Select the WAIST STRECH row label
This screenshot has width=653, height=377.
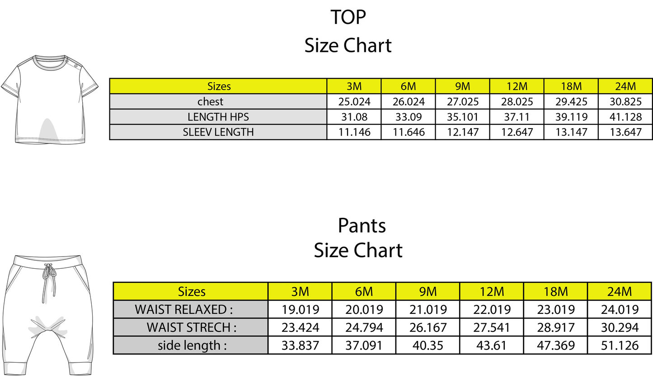pos(191,327)
